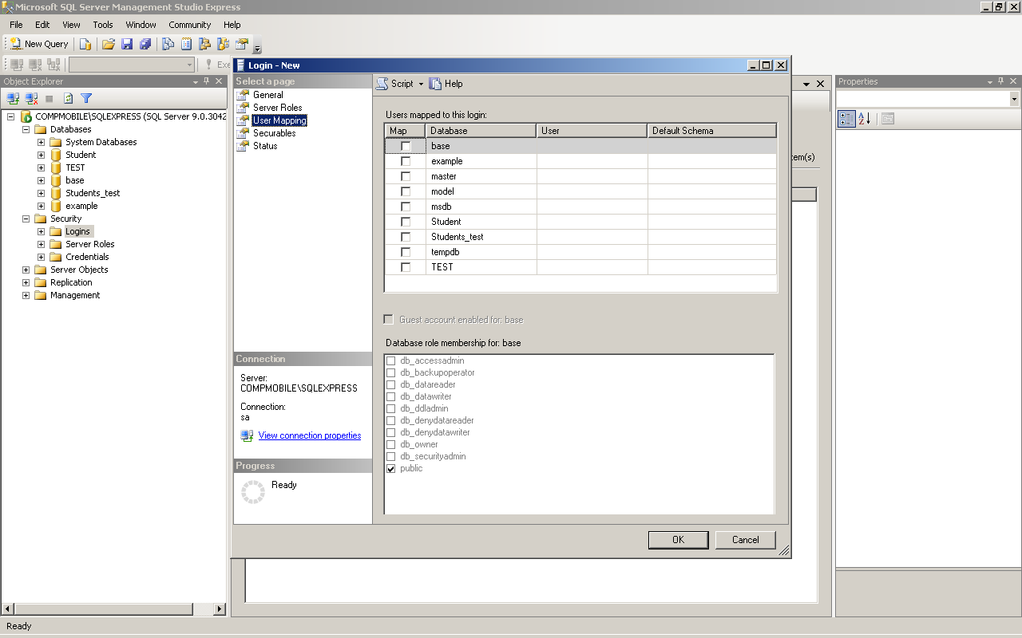The height and width of the screenshot is (638, 1022).
Task: Select Students_test database in Object Explorer
Action: (93, 193)
